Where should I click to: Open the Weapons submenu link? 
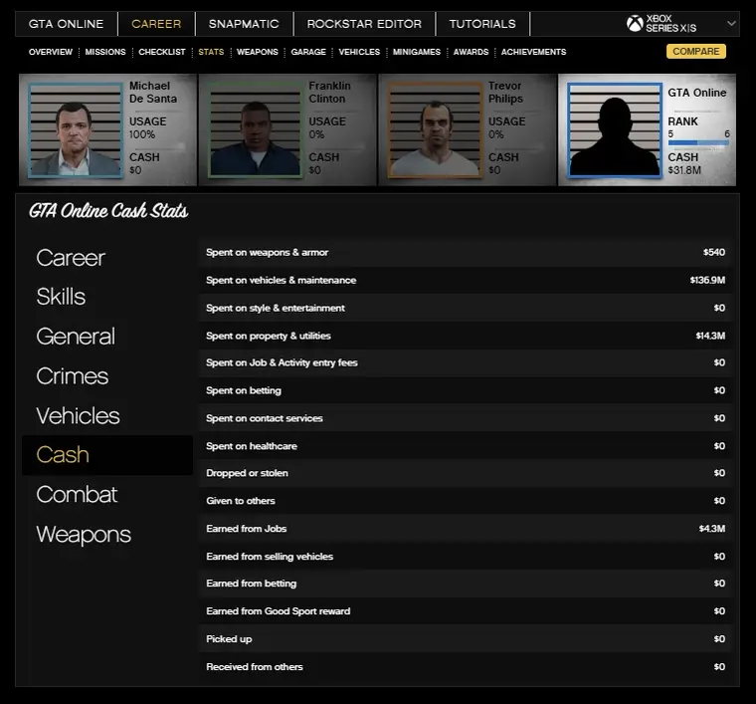257,52
